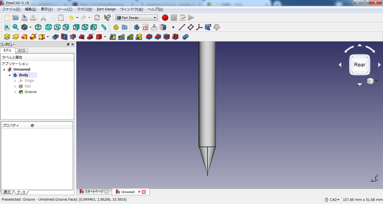Open the マクロ(M) menu

[x=85, y=9]
